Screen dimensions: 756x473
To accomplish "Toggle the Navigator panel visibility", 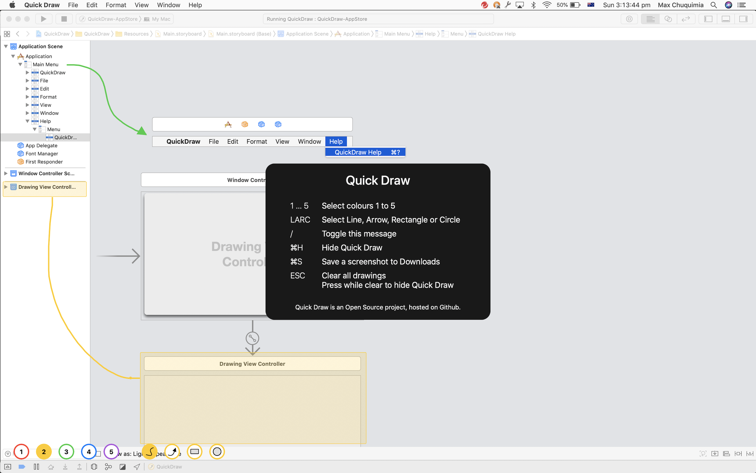I will tap(708, 19).
